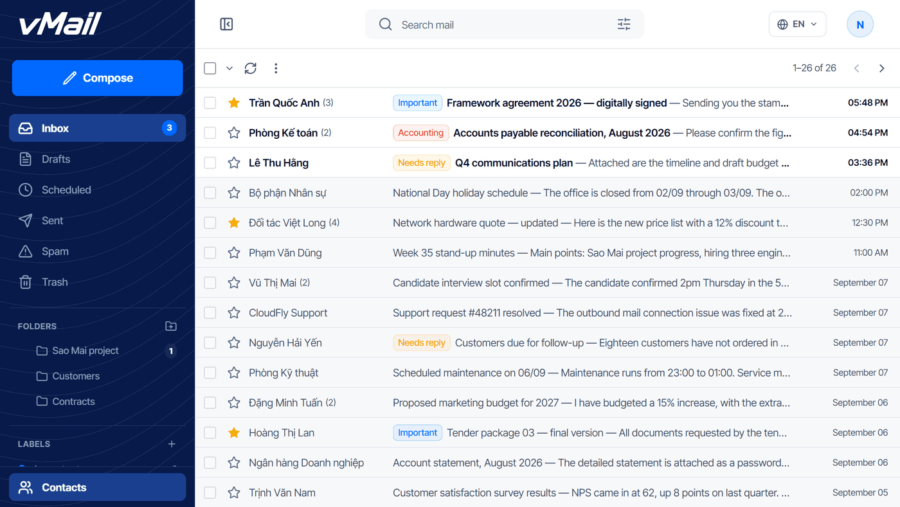Add a new label plus icon
This screenshot has width=900, height=507.
coord(172,444)
